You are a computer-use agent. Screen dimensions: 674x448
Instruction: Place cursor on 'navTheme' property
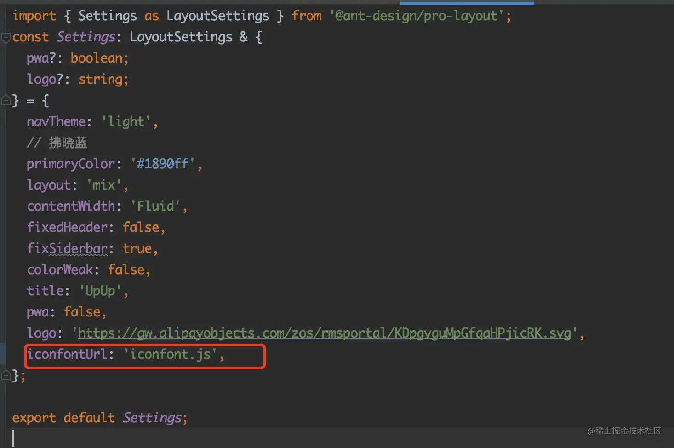(x=56, y=121)
